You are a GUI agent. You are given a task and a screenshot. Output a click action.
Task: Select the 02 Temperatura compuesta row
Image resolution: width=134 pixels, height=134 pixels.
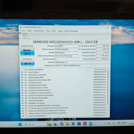[x=64, y=75]
